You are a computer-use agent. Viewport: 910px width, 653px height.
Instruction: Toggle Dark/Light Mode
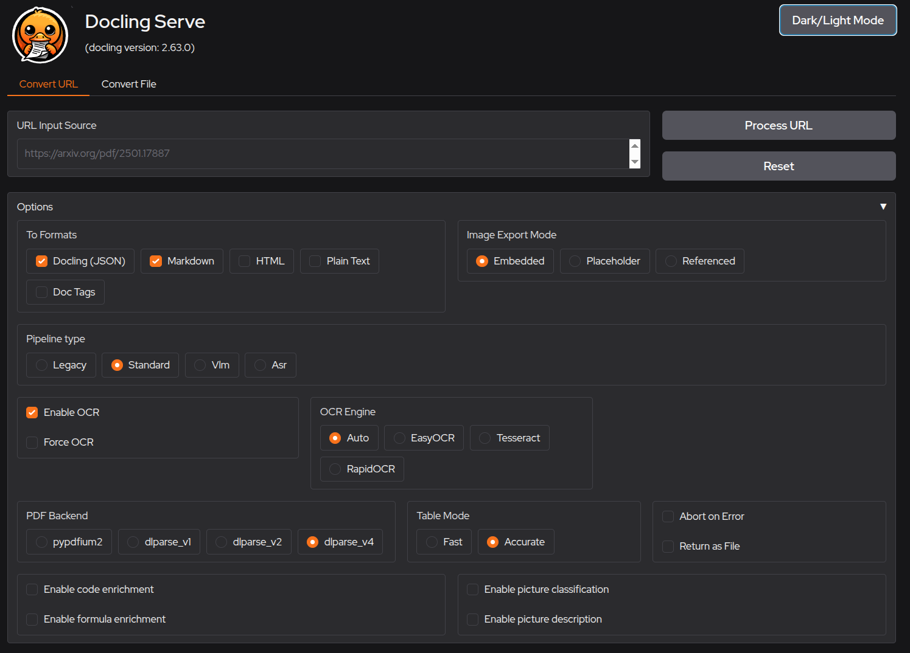click(837, 20)
